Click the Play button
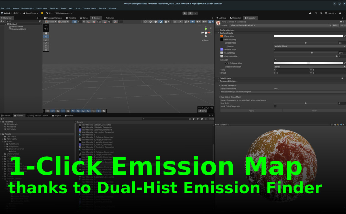Viewport: 346px width, 214px height. (x=185, y=13)
